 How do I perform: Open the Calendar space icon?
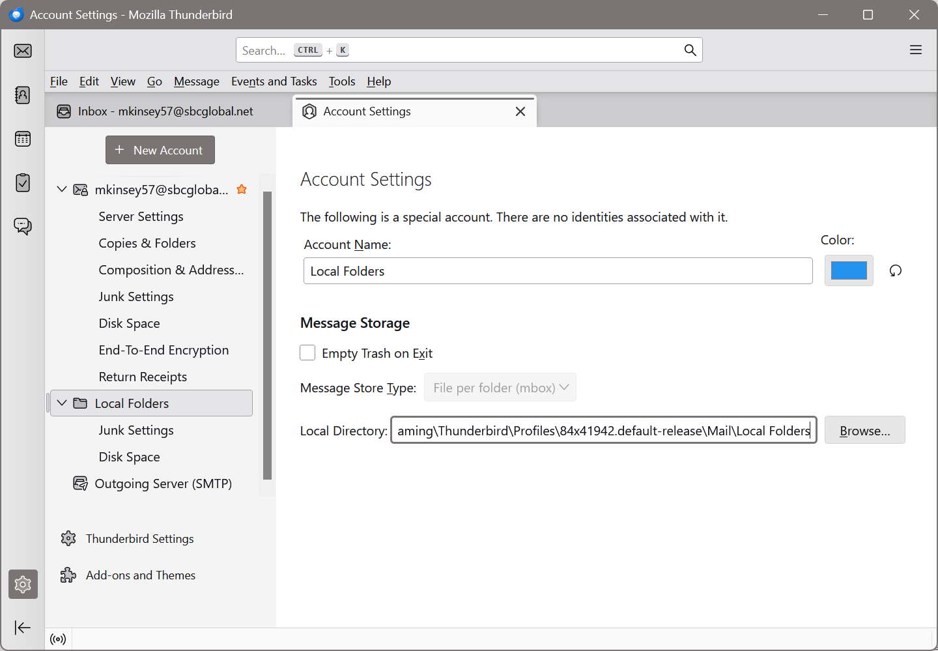tap(23, 139)
